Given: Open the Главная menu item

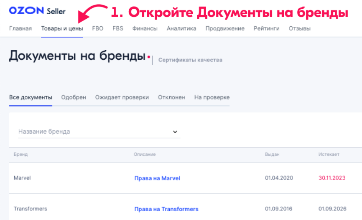Looking at the screenshot, I should click(20, 29).
